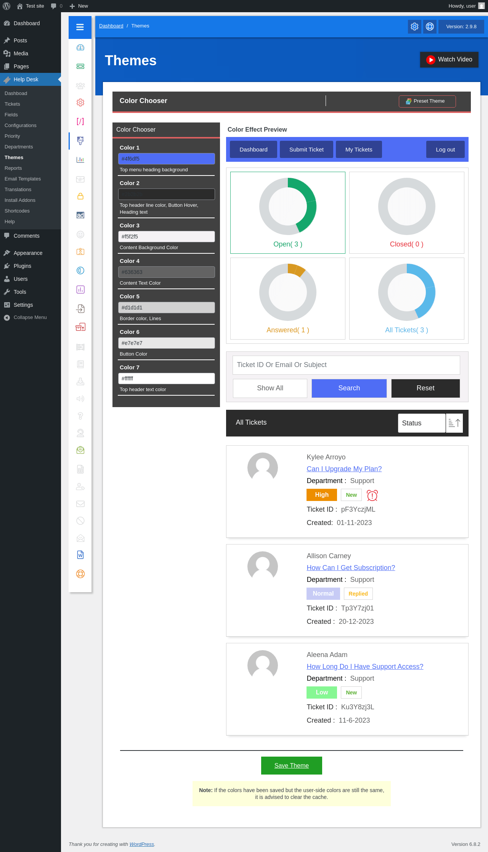Click the WordPress logo in admin bar
Viewport: 488px width, 852px height.
click(x=6, y=6)
